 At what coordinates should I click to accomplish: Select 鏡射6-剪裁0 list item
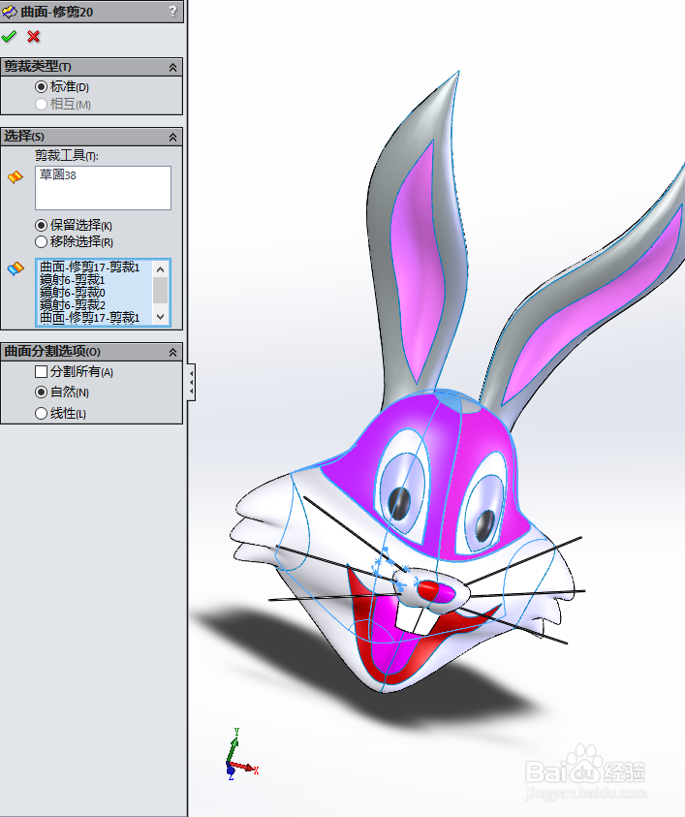tap(73, 293)
